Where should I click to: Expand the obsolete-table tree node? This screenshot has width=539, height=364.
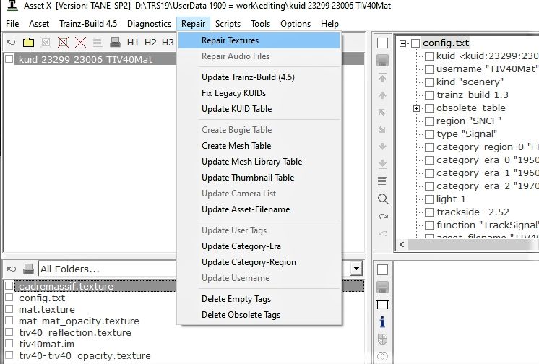click(x=416, y=108)
